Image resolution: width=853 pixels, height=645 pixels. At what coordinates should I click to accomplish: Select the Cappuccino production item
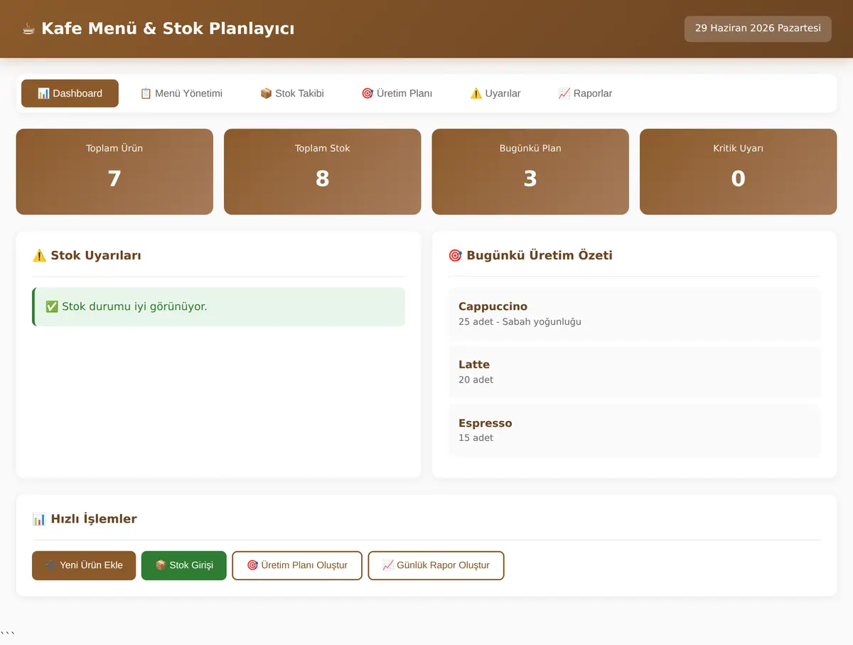pos(635,314)
